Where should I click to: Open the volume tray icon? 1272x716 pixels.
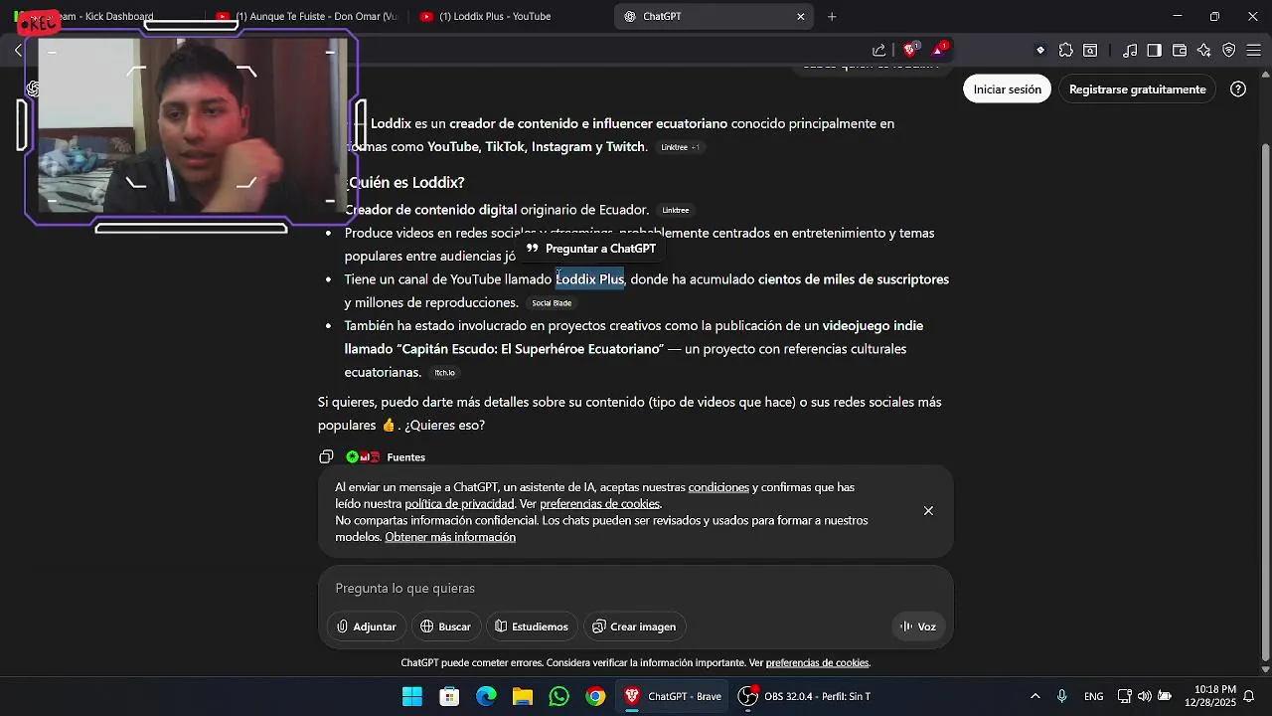coord(1144,696)
